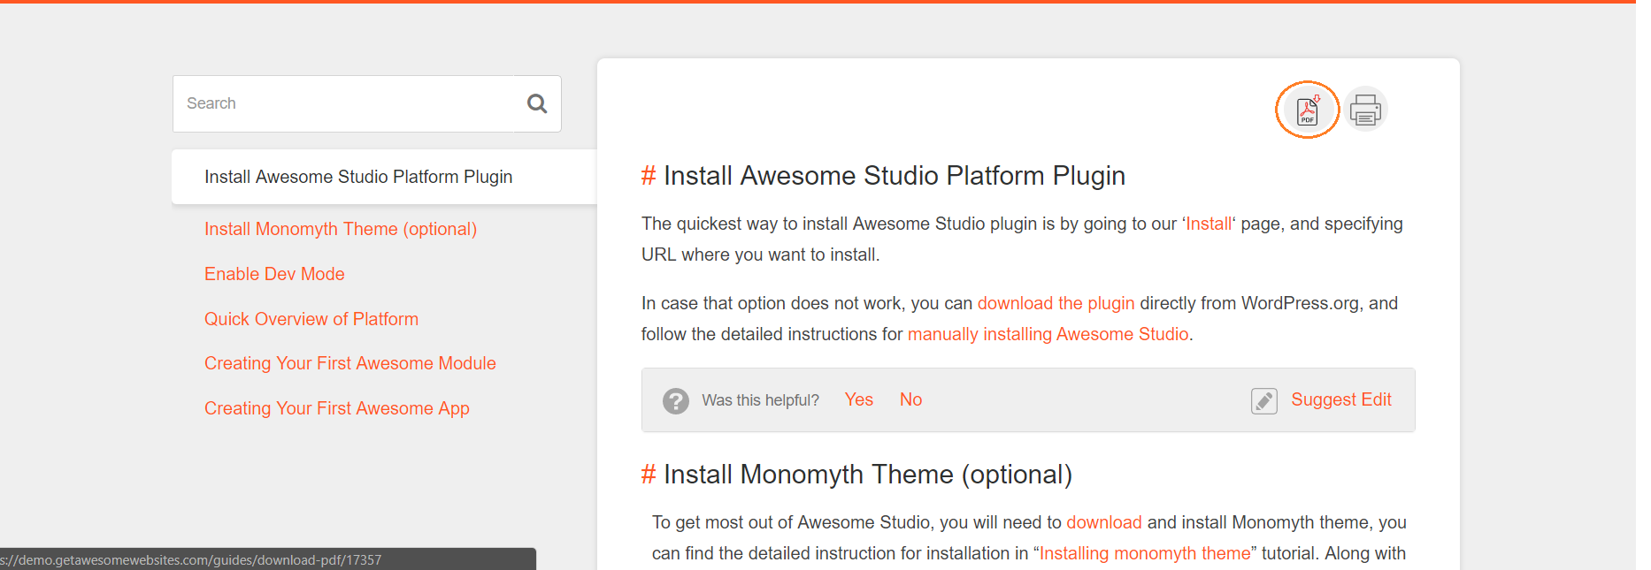Click the hash anchor beside Install Monomyth Theme heading

[649, 475]
